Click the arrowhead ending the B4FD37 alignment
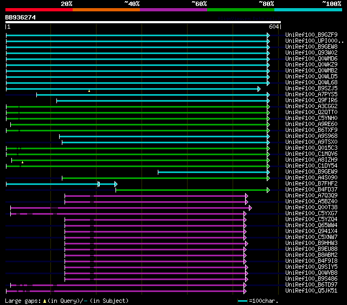 click(x=268, y=190)
